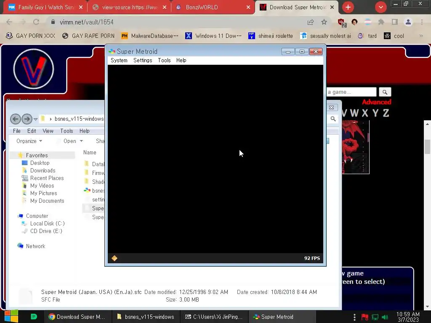The image size is (431, 323).
Task: Show more bookmarks with the chevron
Action: 421,36
